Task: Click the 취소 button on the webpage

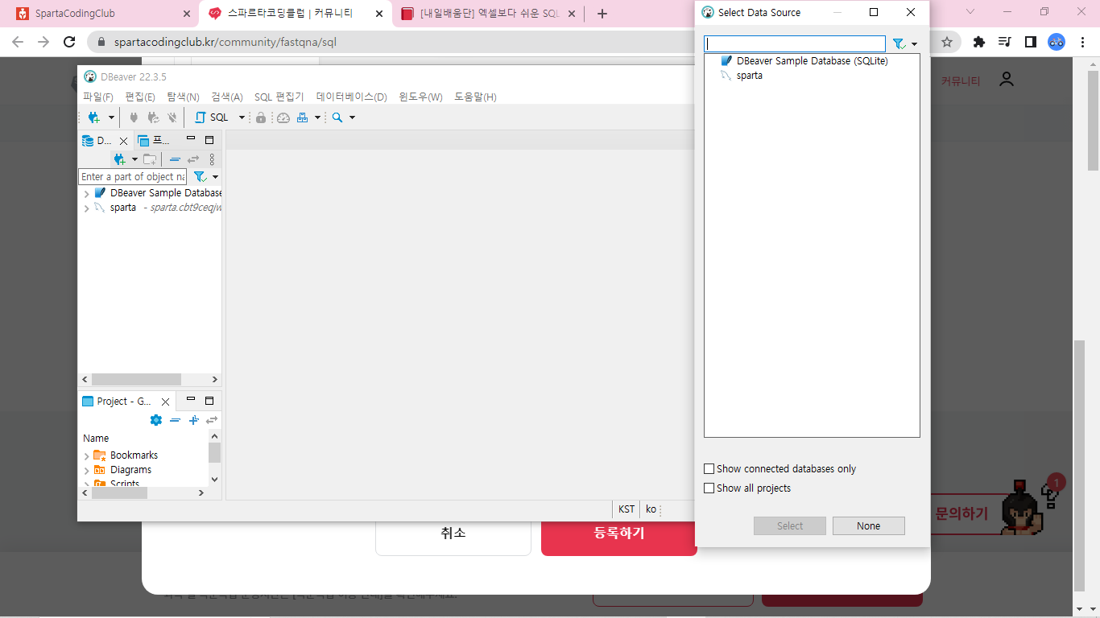Action: point(453,533)
